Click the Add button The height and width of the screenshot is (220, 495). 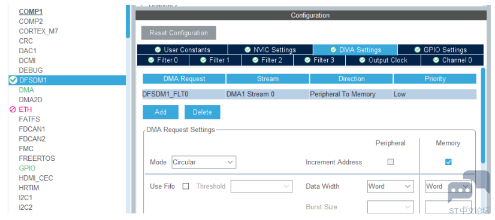point(161,112)
